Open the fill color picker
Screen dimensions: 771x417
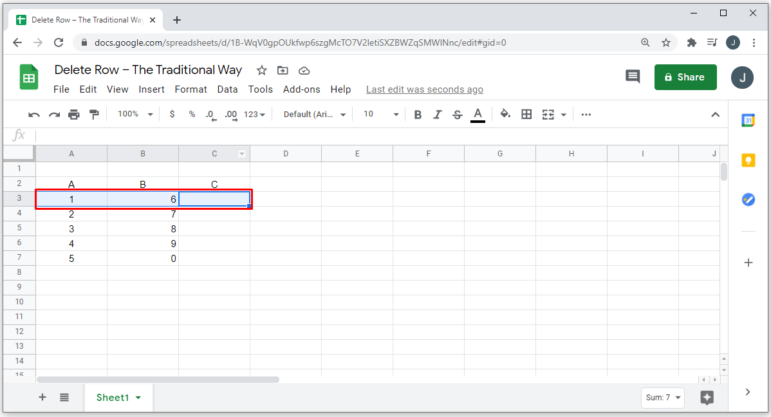click(505, 115)
